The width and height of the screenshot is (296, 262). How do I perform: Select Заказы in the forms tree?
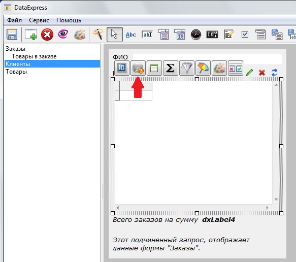(15, 49)
